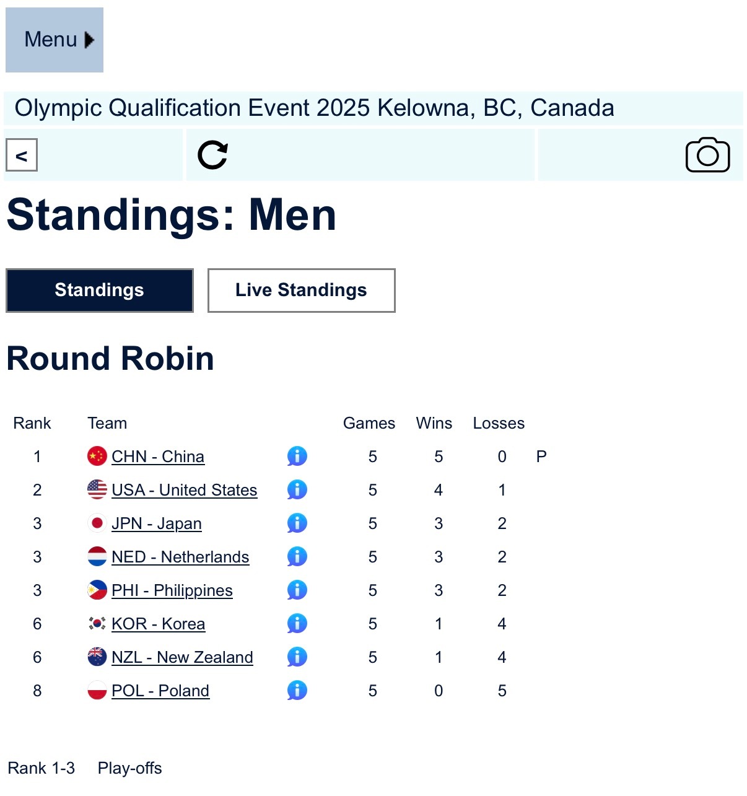This screenshot has width=747, height=796.
Task: Click the New Zealand info icon
Action: [x=297, y=657]
